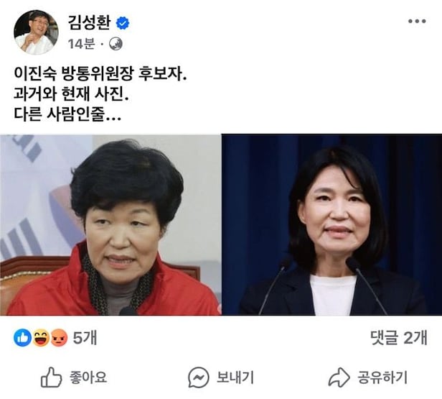This screenshot has height=399, width=442.
Task: Click the public globe privacy icon
Action: click(x=116, y=44)
